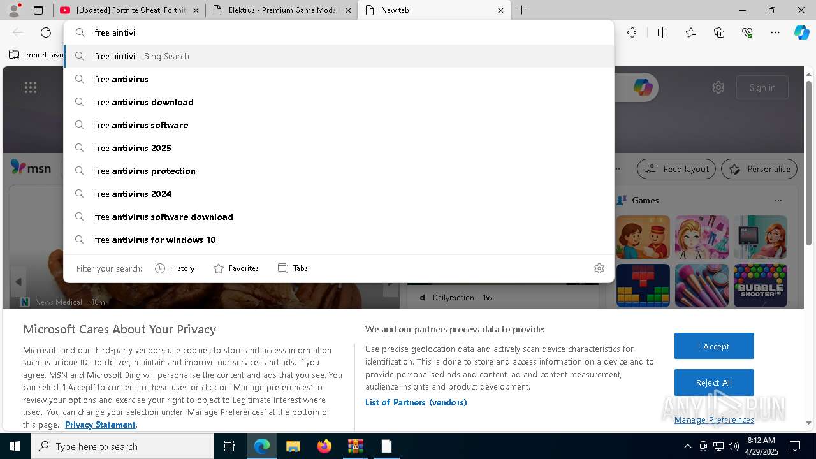The height and width of the screenshot is (459, 816).
Task: Open the Copilot sidebar icon
Action: 801,33
